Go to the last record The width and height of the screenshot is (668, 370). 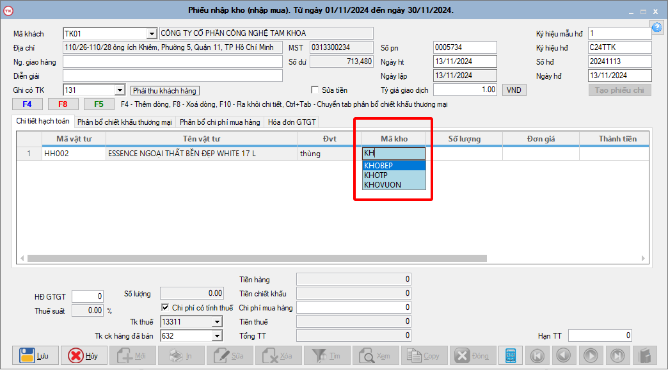pyautogui.click(x=617, y=355)
